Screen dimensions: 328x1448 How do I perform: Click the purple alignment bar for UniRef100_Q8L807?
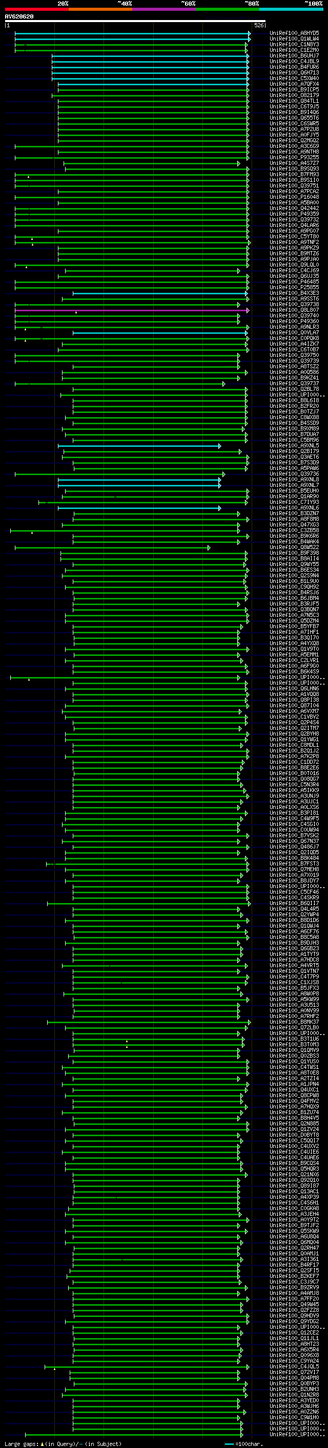(132, 310)
